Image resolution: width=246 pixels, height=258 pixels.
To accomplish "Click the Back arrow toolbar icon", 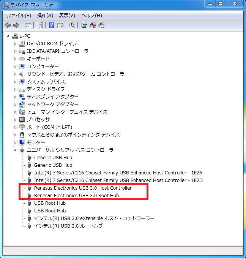I will (8, 25).
